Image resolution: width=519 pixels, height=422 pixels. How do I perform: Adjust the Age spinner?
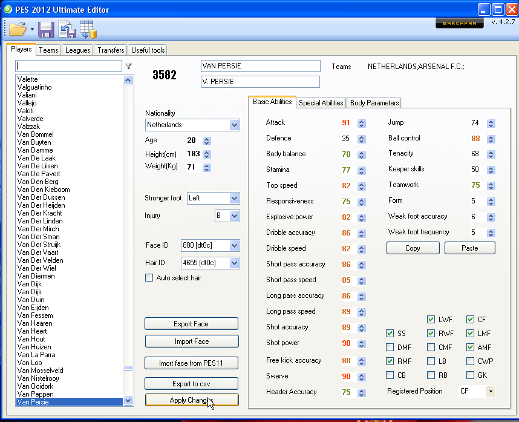click(x=207, y=141)
